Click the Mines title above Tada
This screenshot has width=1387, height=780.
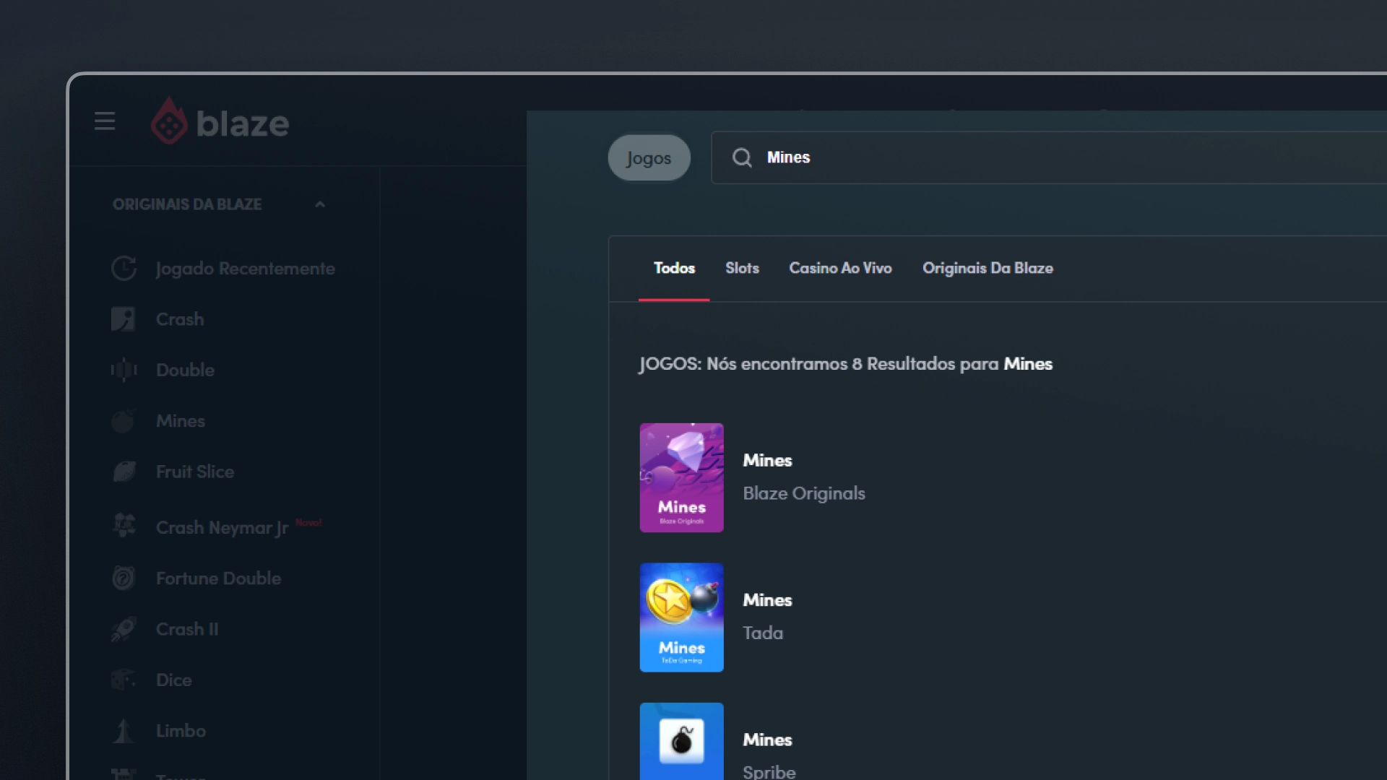767,600
